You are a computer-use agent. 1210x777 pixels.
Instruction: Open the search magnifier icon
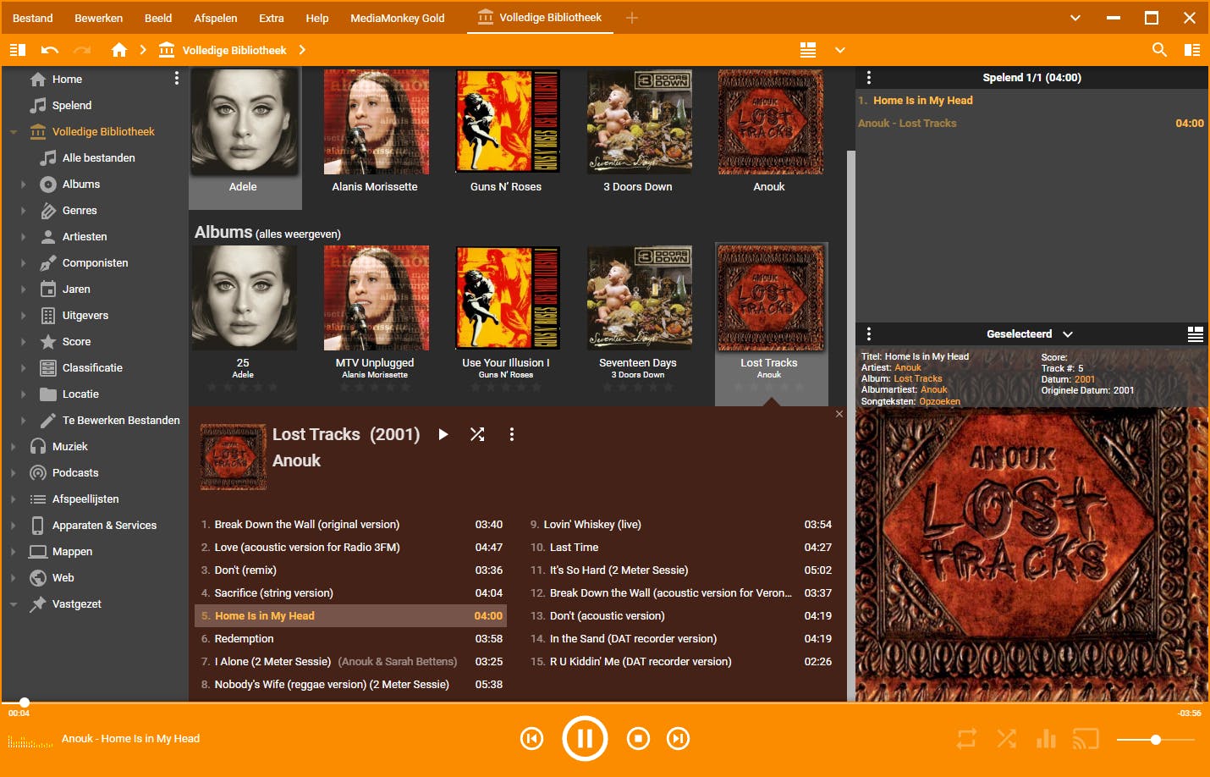pos(1160,50)
